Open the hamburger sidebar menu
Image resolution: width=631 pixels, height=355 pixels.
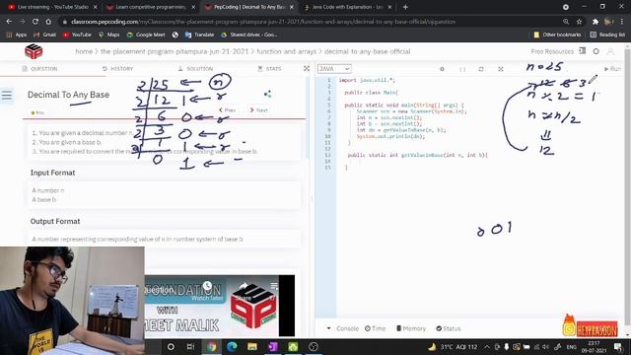click(x=7, y=96)
